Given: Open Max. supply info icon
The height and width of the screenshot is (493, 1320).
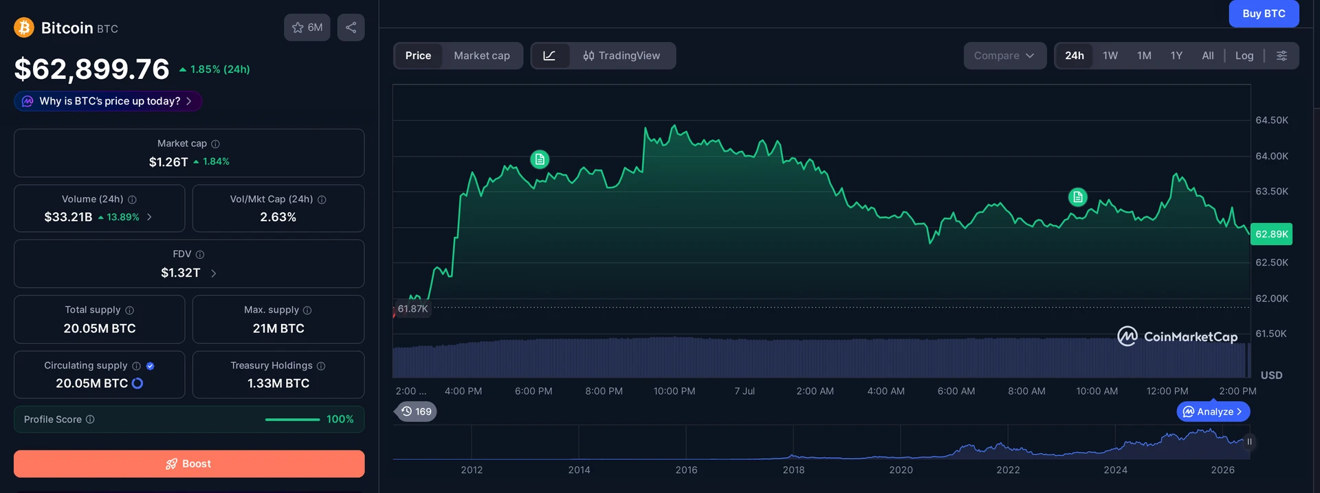Looking at the screenshot, I should tap(307, 310).
